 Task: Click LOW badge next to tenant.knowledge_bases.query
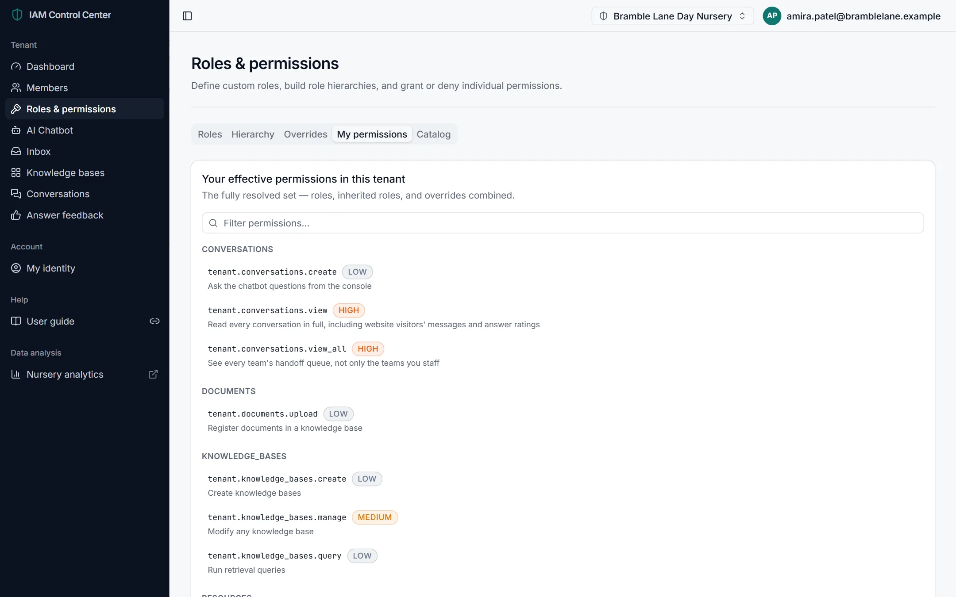tap(362, 556)
